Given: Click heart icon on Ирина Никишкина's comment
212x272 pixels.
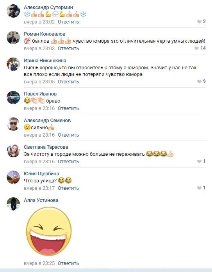Looking at the screenshot, I should 199,81.
